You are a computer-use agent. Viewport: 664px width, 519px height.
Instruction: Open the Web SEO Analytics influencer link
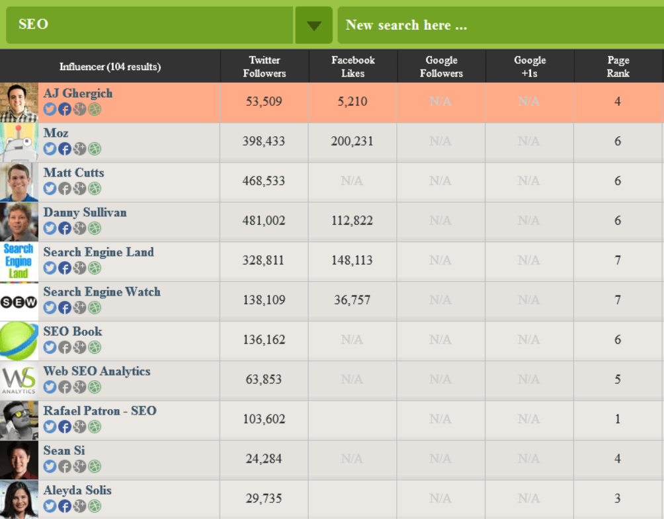tap(97, 372)
